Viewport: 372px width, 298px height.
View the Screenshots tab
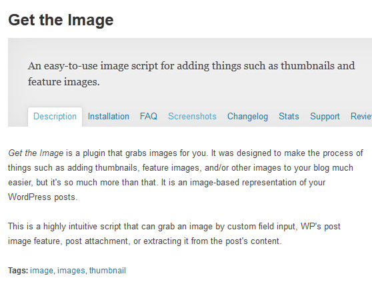point(192,117)
